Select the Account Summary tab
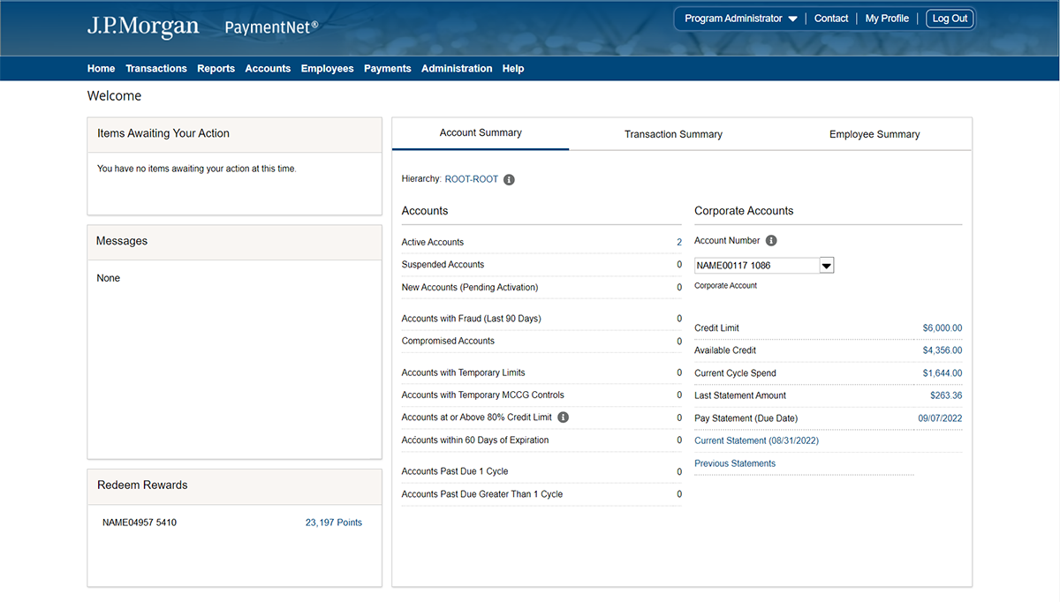Image resolution: width=1060 pixels, height=602 pixels. tap(481, 133)
